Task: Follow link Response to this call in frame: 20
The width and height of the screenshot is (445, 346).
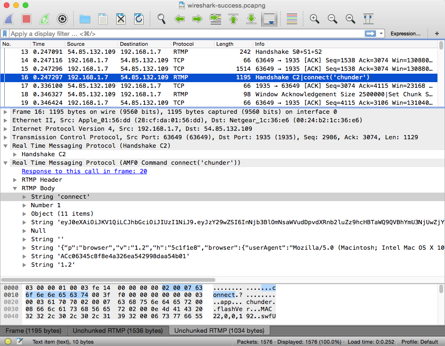Action: click(84, 171)
